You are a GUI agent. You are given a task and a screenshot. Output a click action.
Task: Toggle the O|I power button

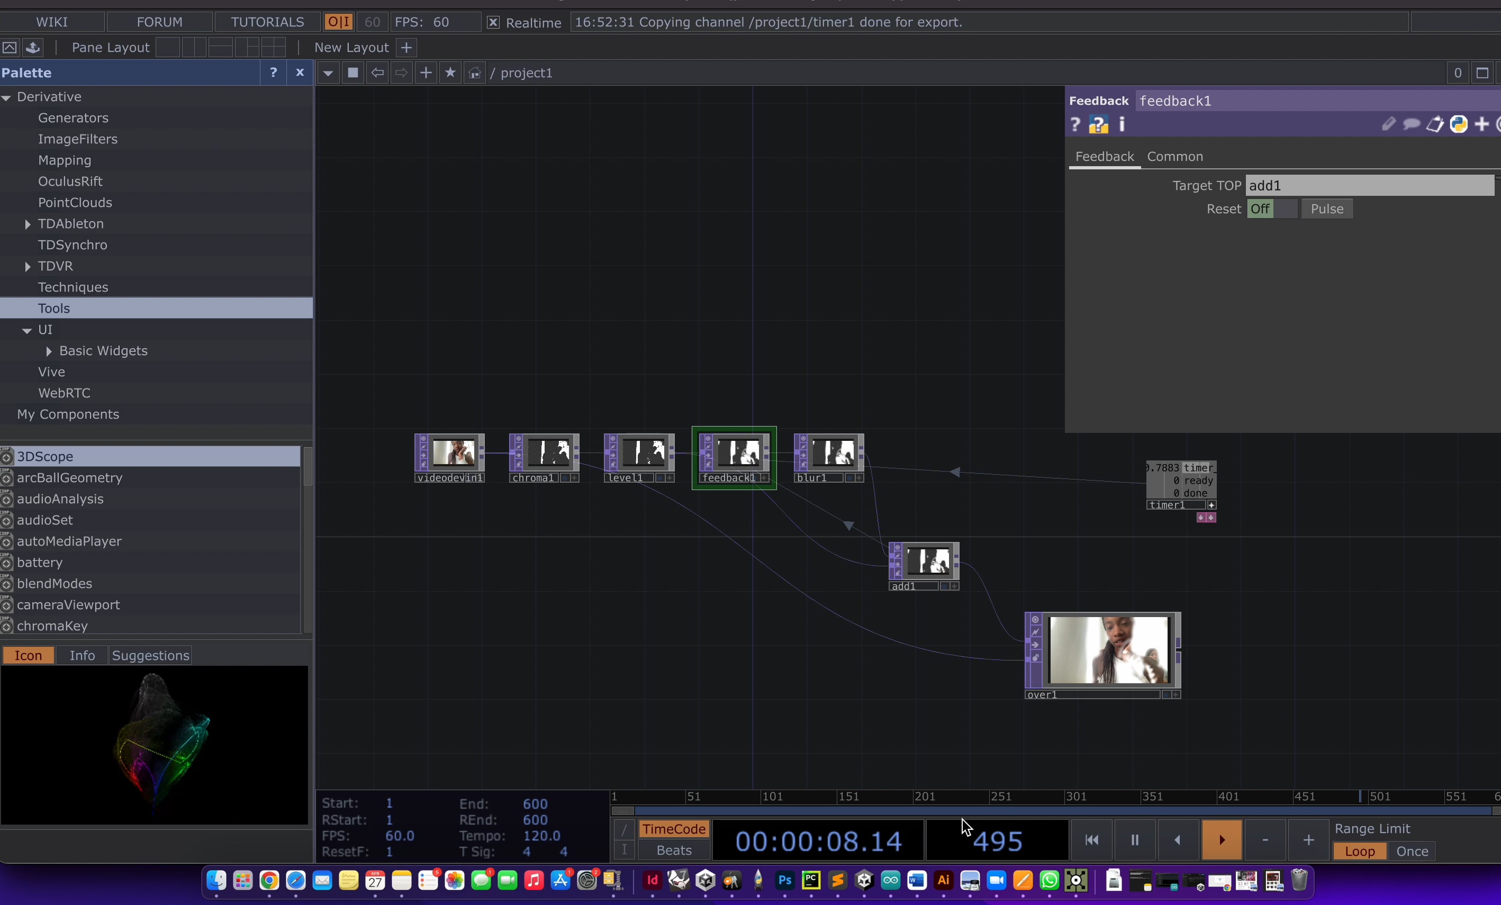click(x=338, y=22)
